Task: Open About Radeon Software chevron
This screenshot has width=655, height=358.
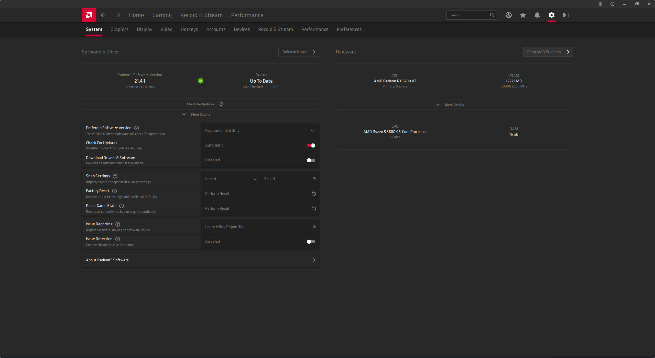Action: (x=314, y=260)
